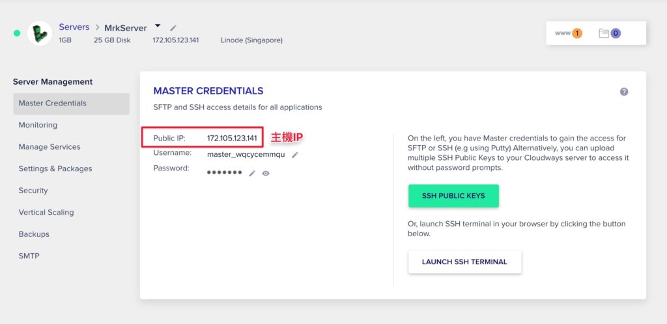Open the help question mark icon
The width and height of the screenshot is (667, 324).
pyautogui.click(x=623, y=92)
